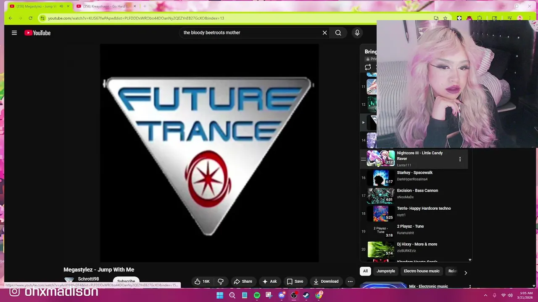Open Steam from the taskbar
The width and height of the screenshot is (538, 302).
click(x=306, y=295)
